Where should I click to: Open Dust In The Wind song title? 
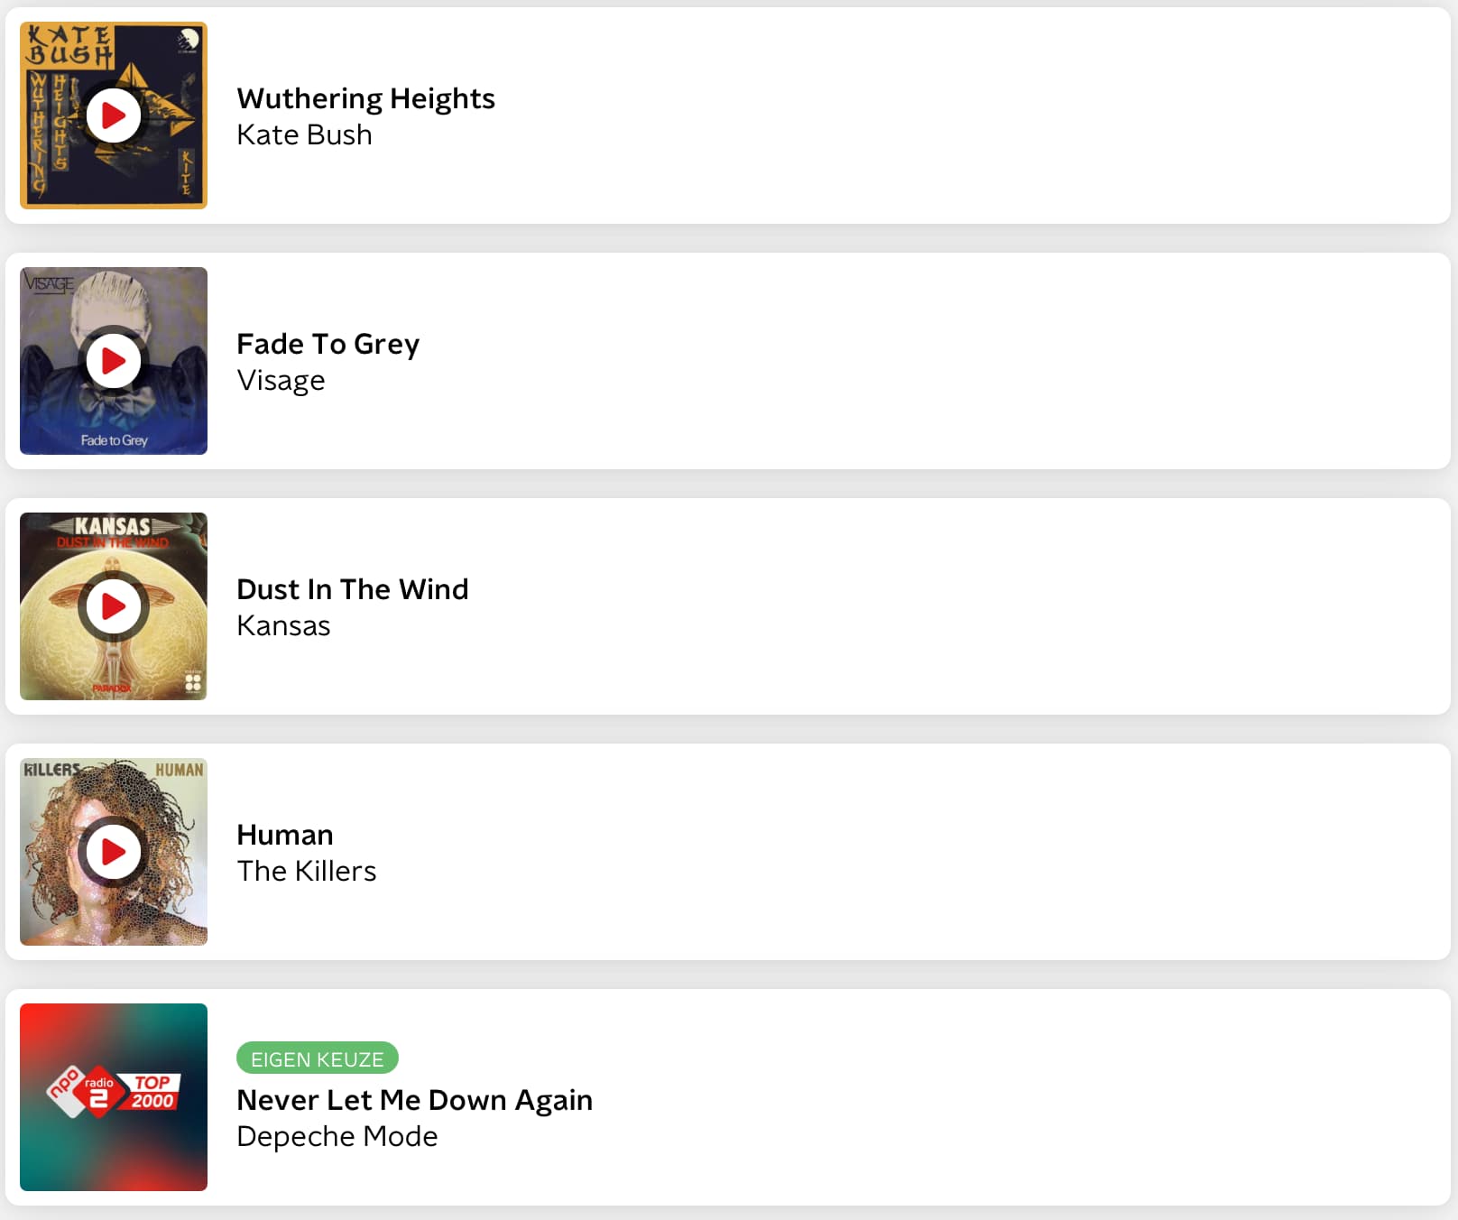point(352,589)
